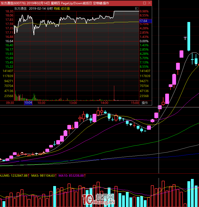Click the 9.98% limit-up percentage label
Image resolution: width=199 pixels, height=207 pixels.
(144, 11)
